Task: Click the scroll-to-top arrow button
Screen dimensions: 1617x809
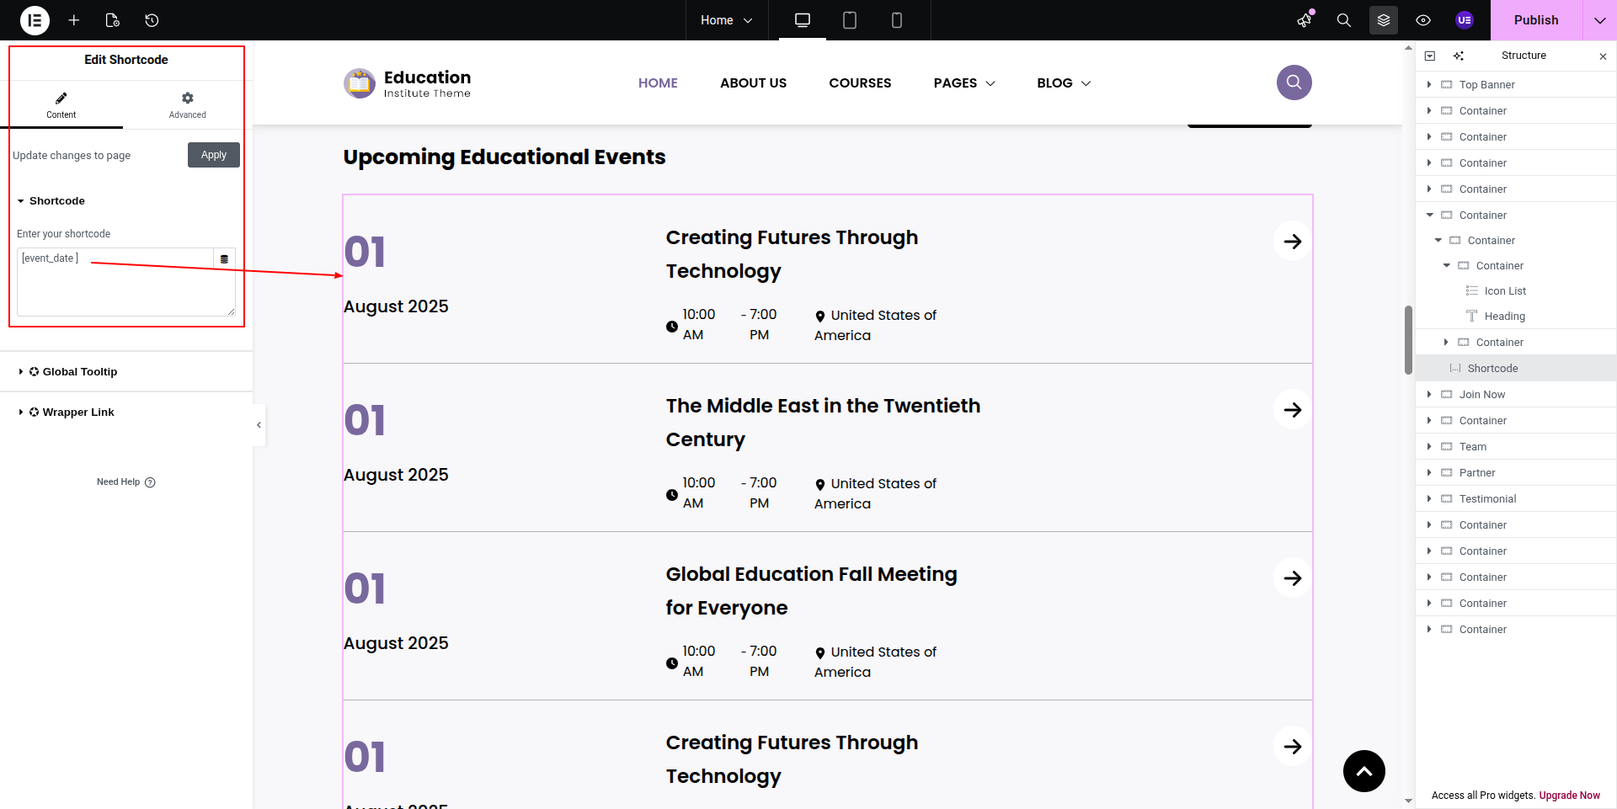Action: coord(1364,771)
